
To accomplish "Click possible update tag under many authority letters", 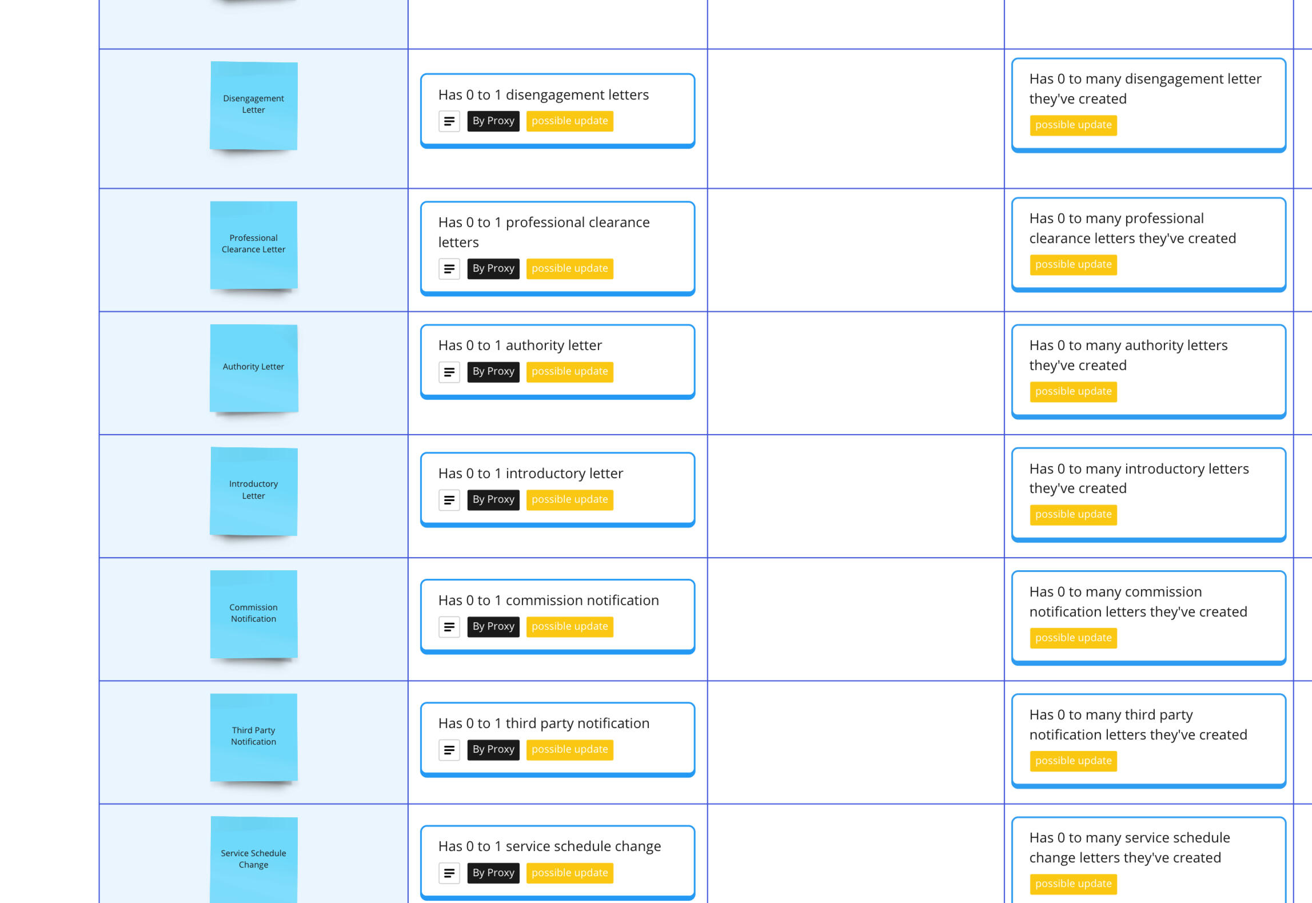I will [1073, 392].
